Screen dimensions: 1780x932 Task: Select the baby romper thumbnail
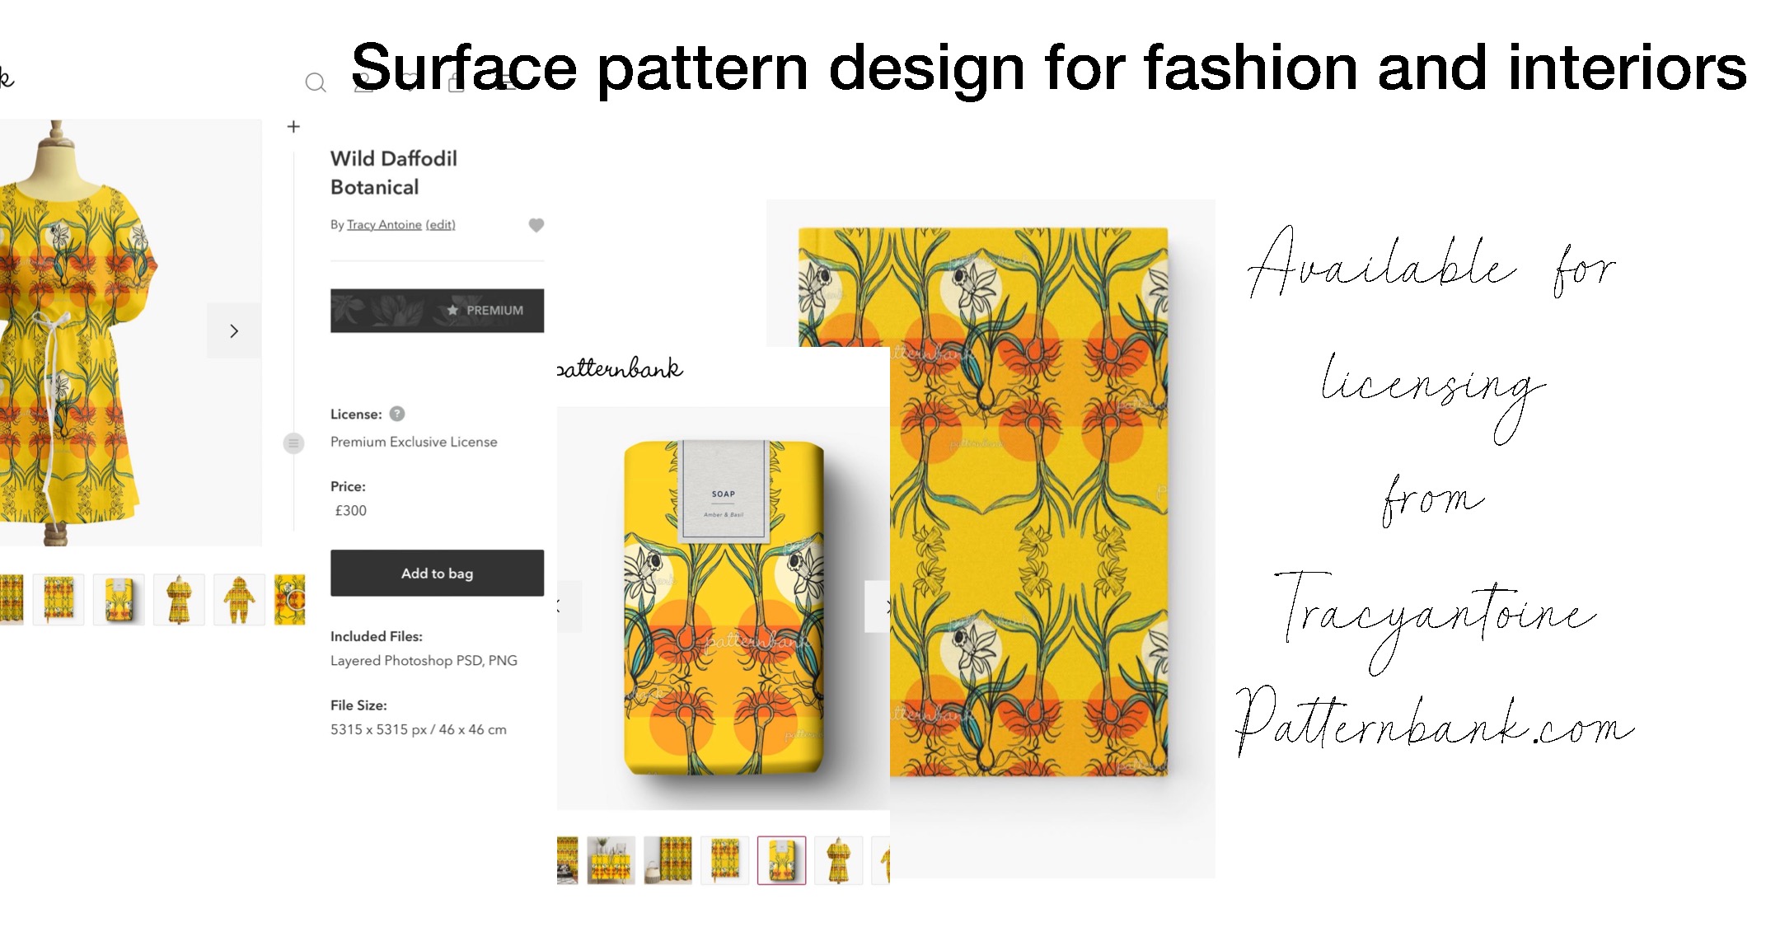(x=239, y=599)
